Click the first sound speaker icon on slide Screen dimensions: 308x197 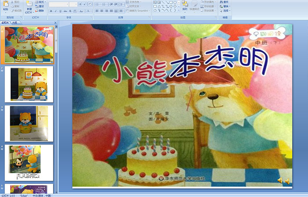tap(280, 180)
